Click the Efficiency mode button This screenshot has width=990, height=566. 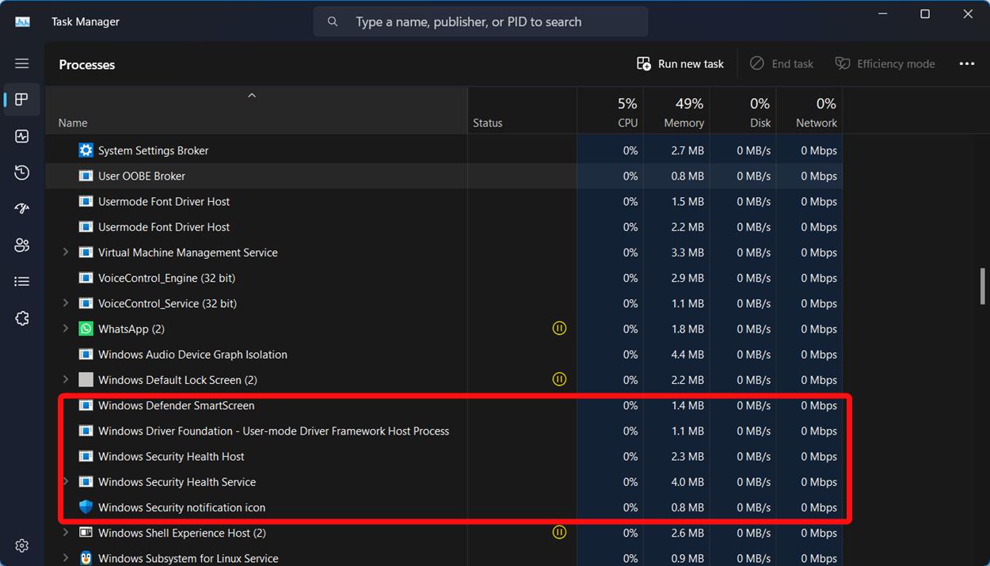885,63
